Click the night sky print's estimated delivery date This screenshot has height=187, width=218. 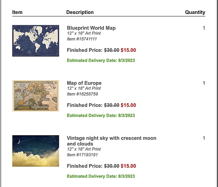pyautogui.click(x=101, y=176)
